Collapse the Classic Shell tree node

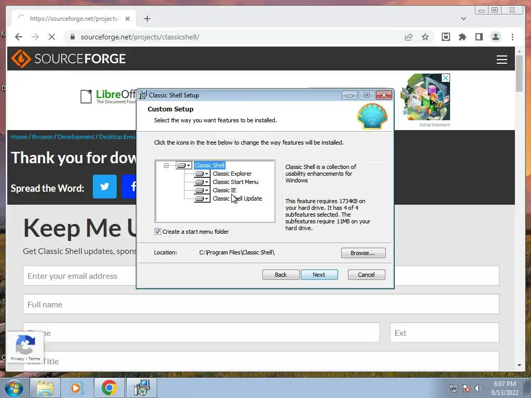click(166, 165)
